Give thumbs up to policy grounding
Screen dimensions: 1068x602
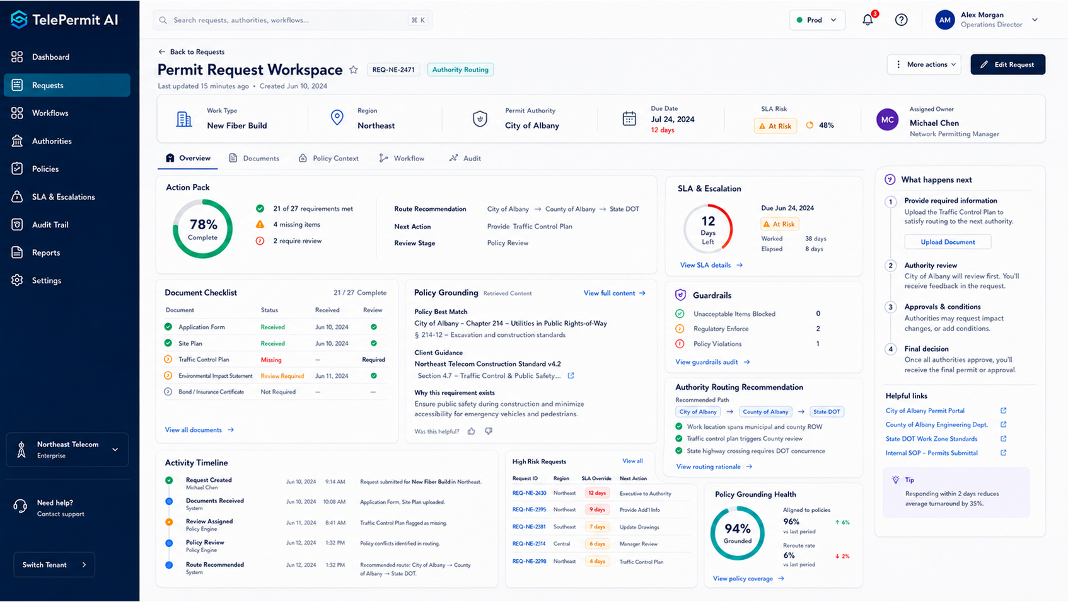click(472, 431)
